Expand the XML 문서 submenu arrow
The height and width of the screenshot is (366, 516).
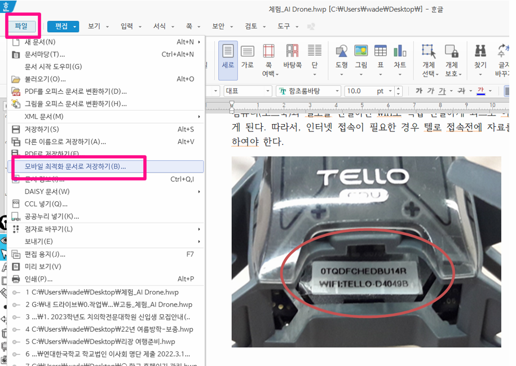(199, 117)
